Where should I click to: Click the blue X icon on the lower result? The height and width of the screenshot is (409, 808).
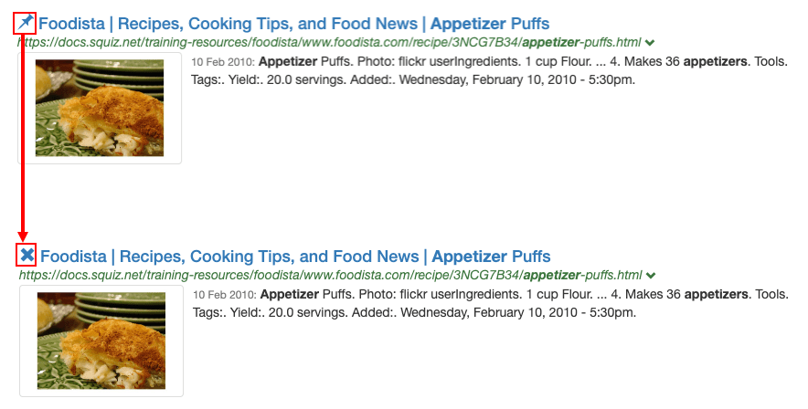pyautogui.click(x=27, y=256)
